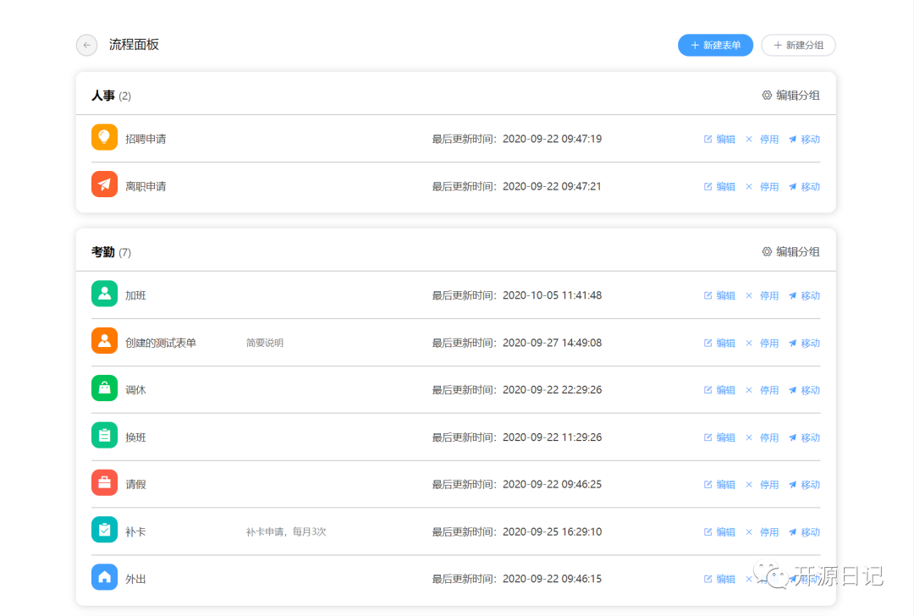Edit the 加班 form
Image resolution: width=914 pixels, height=616 pixels.
[719, 295]
